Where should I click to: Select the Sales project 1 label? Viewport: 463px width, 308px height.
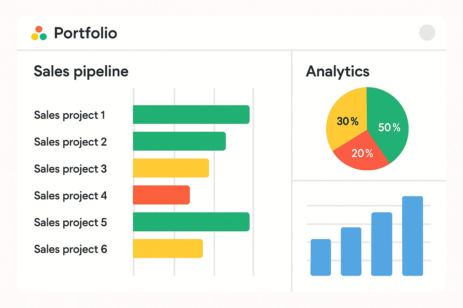70,115
